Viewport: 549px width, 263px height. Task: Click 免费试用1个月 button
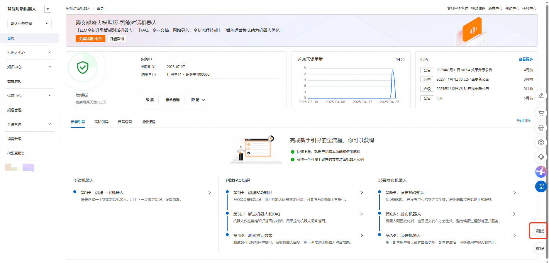click(90, 39)
